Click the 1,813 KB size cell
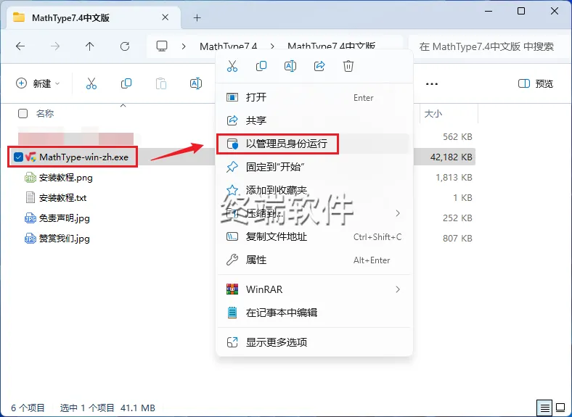 click(454, 178)
